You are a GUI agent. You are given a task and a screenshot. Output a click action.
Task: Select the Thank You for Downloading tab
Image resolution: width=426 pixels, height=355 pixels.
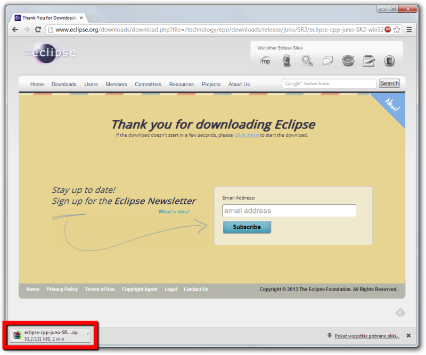[49, 18]
